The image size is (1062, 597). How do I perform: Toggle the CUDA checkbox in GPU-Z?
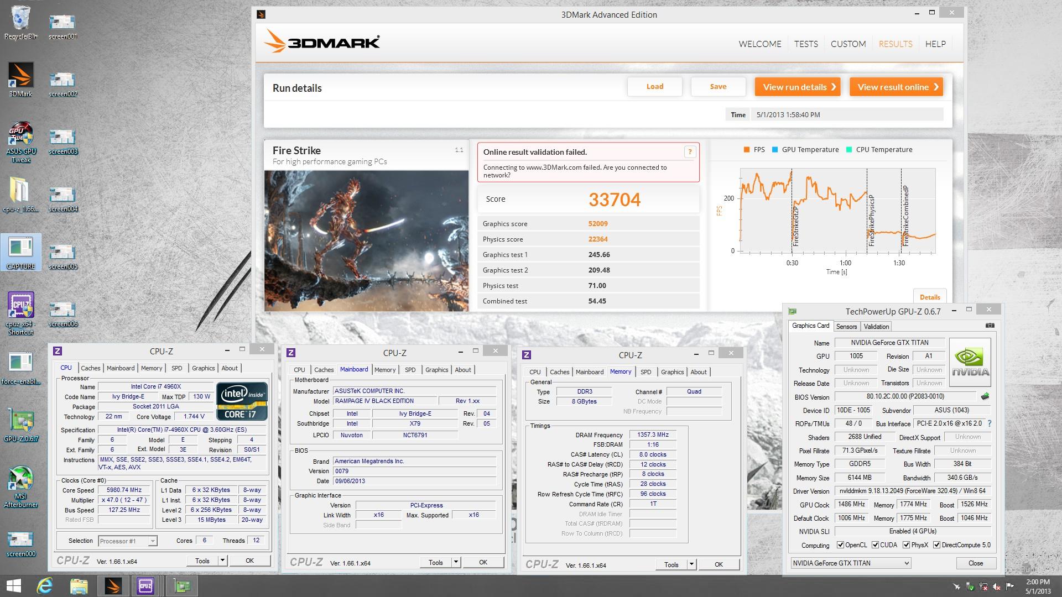[x=875, y=545]
